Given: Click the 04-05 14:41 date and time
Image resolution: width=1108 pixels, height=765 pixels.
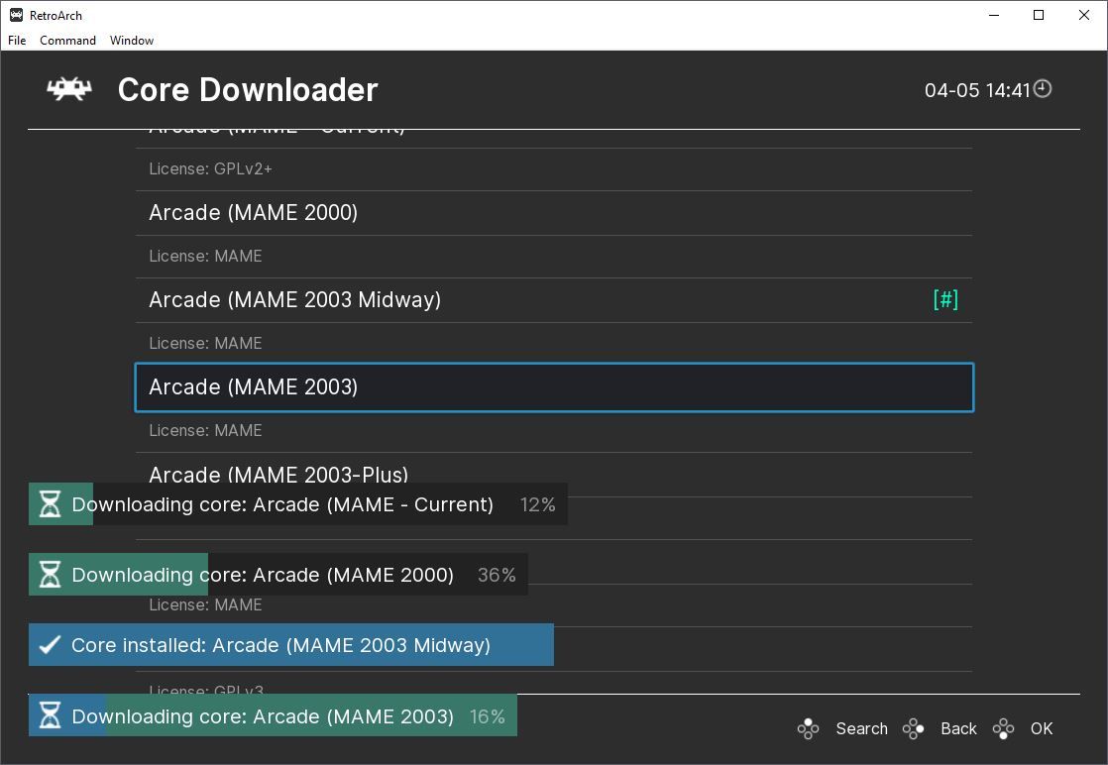Looking at the screenshot, I should [x=977, y=90].
